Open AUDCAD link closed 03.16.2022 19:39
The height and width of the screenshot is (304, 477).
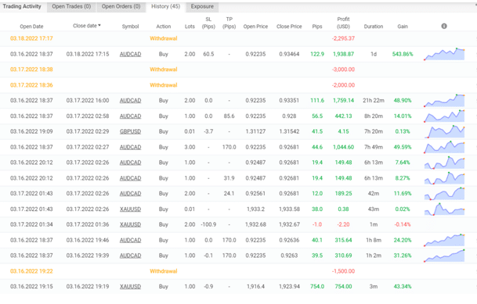[x=130, y=256]
